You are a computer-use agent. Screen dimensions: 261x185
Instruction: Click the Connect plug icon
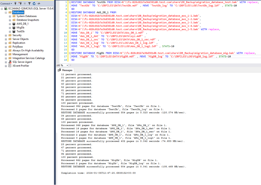click(x=15, y=3)
